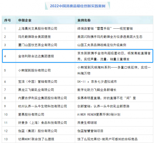
Task: Select AIMER RENEW爱慕环保0碳计划 case
Action: tap(99, 114)
